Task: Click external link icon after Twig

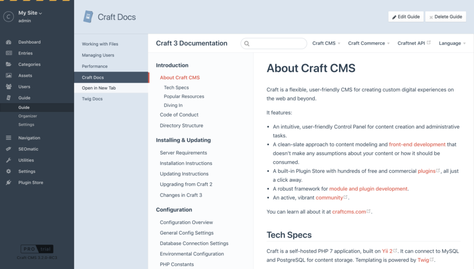Action: [x=432, y=259]
